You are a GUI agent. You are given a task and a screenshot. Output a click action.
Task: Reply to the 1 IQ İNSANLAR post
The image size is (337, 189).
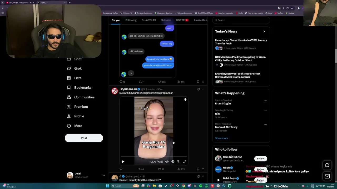tap(121, 169)
